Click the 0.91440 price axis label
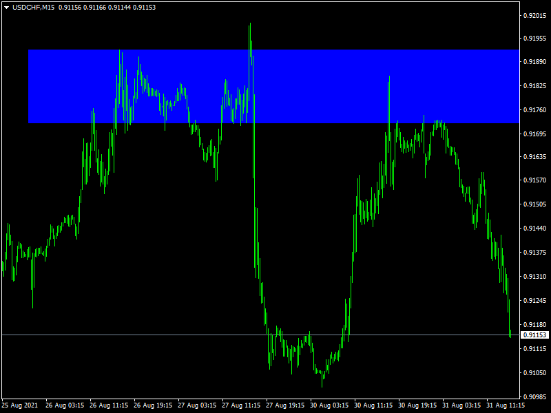This screenshot has height=413, width=551. coord(535,229)
